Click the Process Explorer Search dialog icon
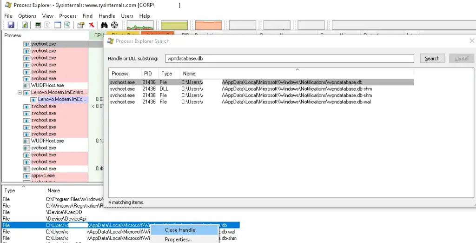This screenshot has width=476, height=243. [x=110, y=41]
